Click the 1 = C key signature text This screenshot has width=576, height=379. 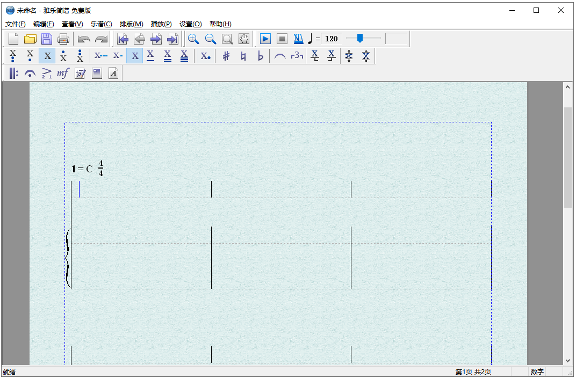point(82,169)
